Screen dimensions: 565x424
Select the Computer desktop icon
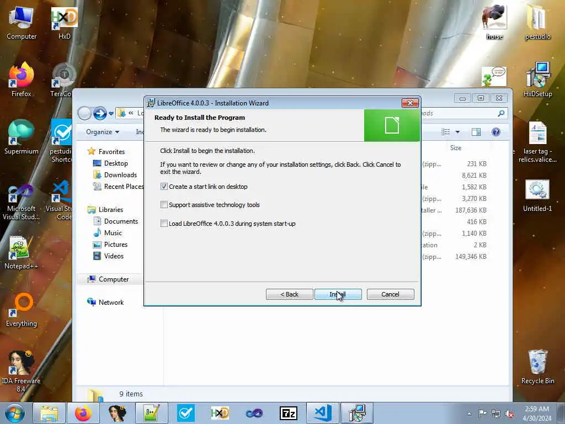point(22,22)
